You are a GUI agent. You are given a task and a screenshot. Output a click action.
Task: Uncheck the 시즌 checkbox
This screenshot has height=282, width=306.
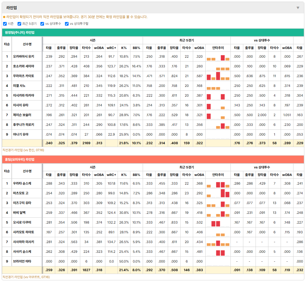5,24
